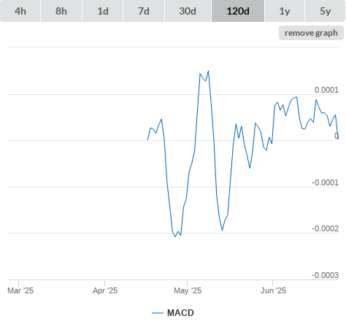Click the Jun '25 axis tick label
Image resolution: width=346 pixels, height=332 pixels.
pos(273,290)
